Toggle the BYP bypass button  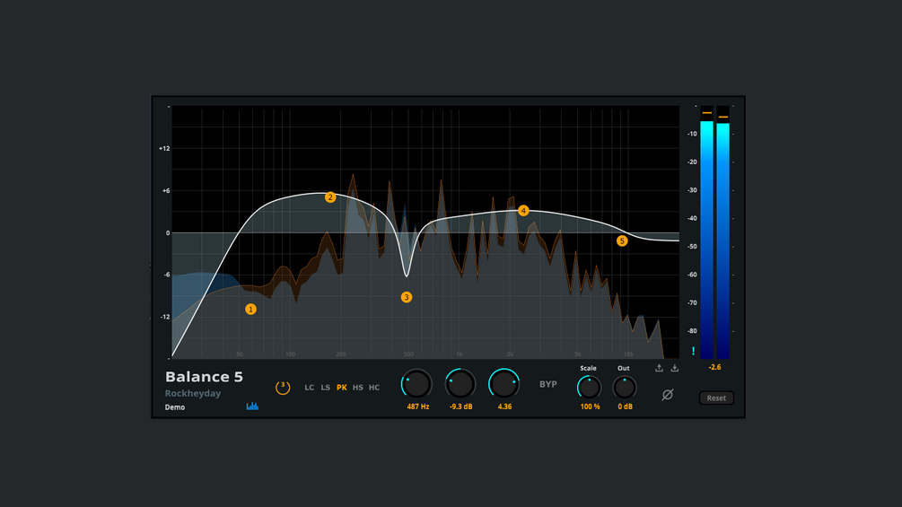coord(548,384)
